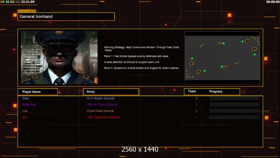Click the Army column header

(111, 92)
